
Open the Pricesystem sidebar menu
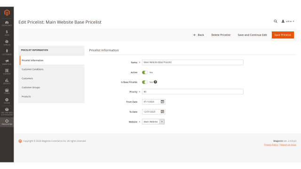[x=7, y=122]
